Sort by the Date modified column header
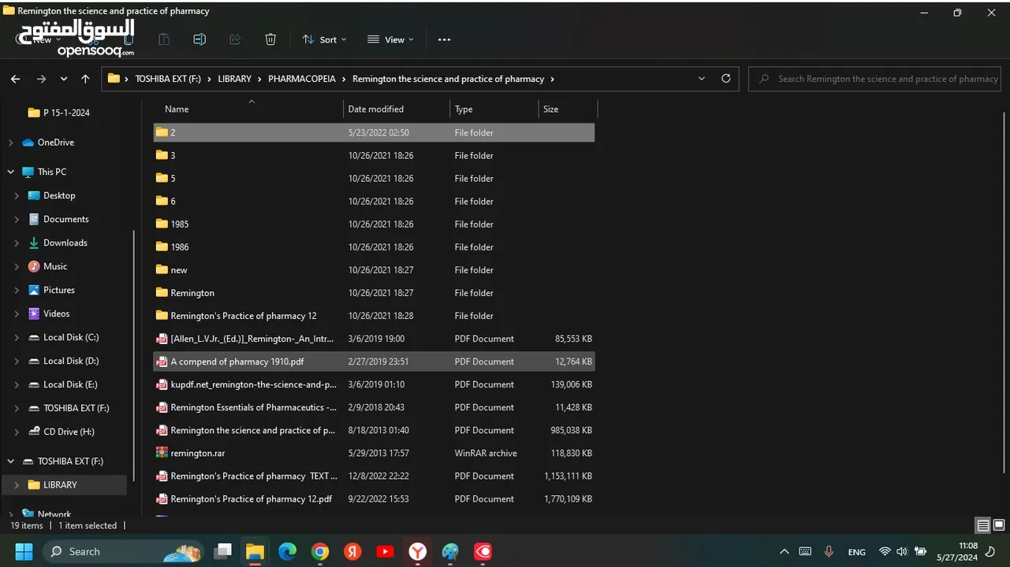This screenshot has height=567, width=1010. pos(397,109)
